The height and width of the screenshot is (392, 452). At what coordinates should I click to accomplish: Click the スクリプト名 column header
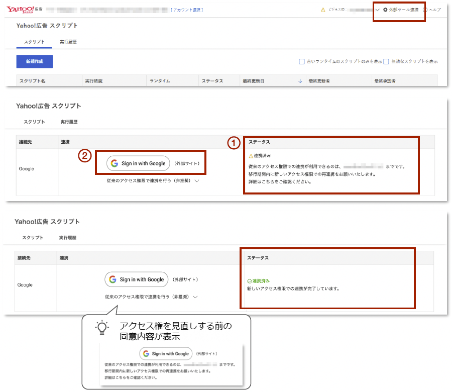[33, 81]
